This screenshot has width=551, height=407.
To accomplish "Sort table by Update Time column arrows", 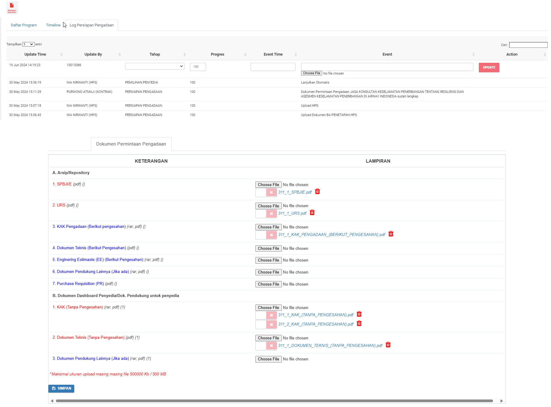I will coord(61,54).
